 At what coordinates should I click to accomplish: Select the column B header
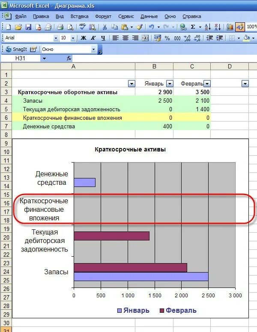pos(154,66)
